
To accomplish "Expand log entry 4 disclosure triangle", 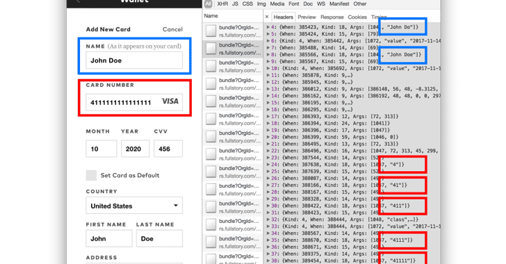I will (268, 27).
